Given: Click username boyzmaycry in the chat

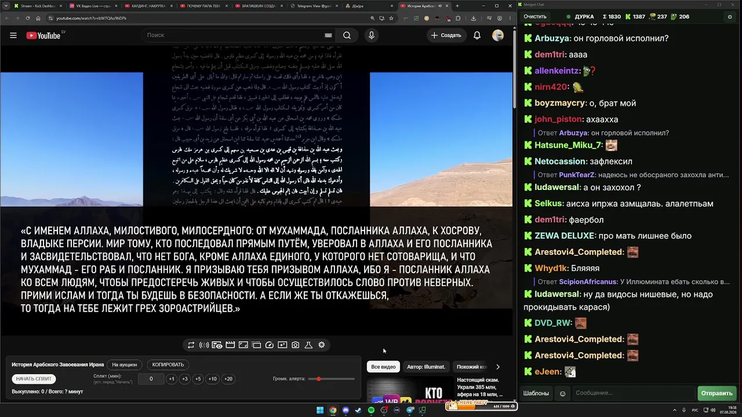Looking at the screenshot, I should tap(559, 103).
